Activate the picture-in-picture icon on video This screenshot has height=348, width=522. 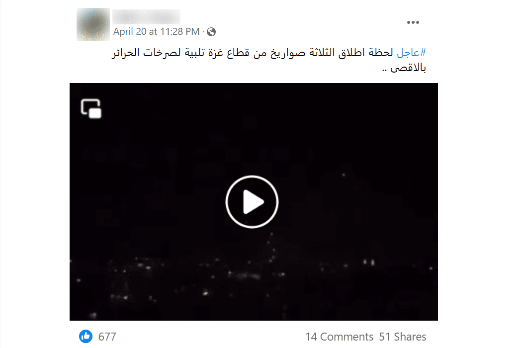tap(91, 108)
